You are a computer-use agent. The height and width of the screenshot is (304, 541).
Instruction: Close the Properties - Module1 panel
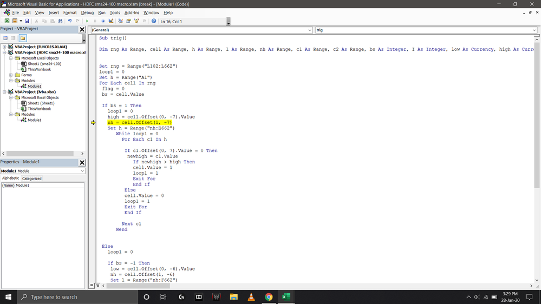click(x=82, y=162)
